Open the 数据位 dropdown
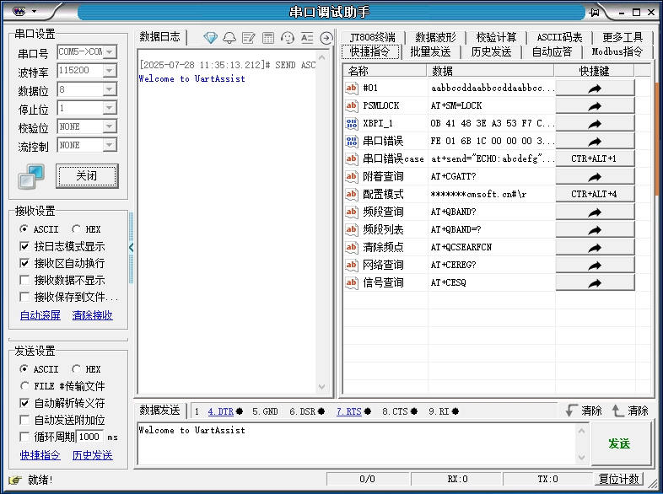Image resolution: width=663 pixels, height=494 pixels. pos(110,89)
